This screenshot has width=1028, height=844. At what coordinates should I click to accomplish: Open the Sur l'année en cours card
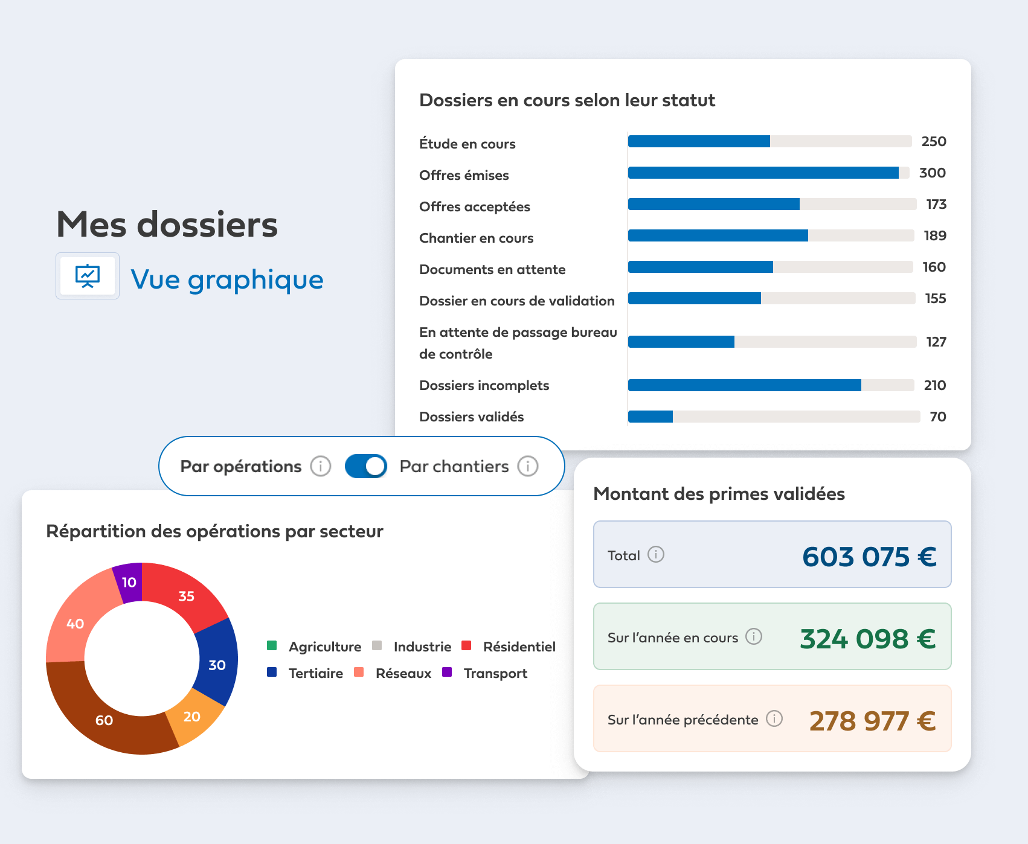coord(772,636)
